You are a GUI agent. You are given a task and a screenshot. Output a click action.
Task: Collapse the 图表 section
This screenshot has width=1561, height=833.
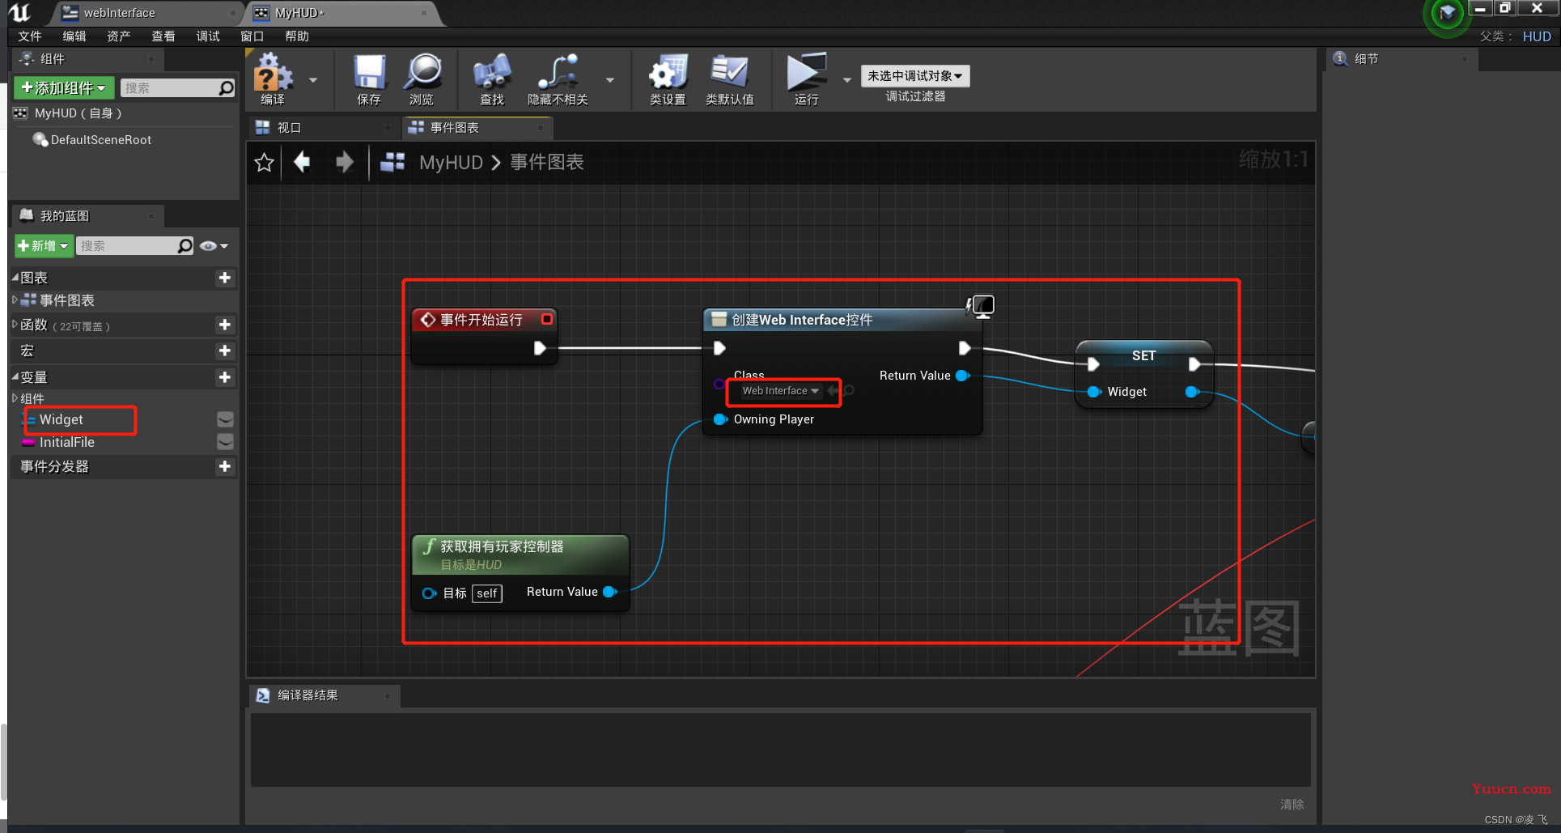[x=15, y=277]
